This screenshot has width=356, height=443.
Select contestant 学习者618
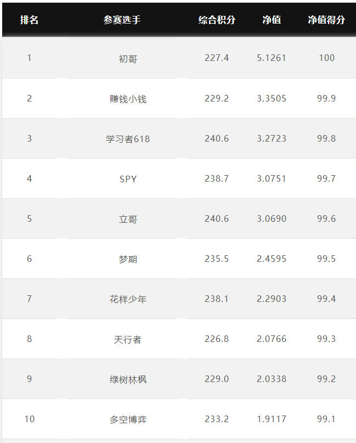pyautogui.click(x=128, y=139)
